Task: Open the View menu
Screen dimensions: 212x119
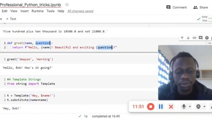Action: coord(14,11)
